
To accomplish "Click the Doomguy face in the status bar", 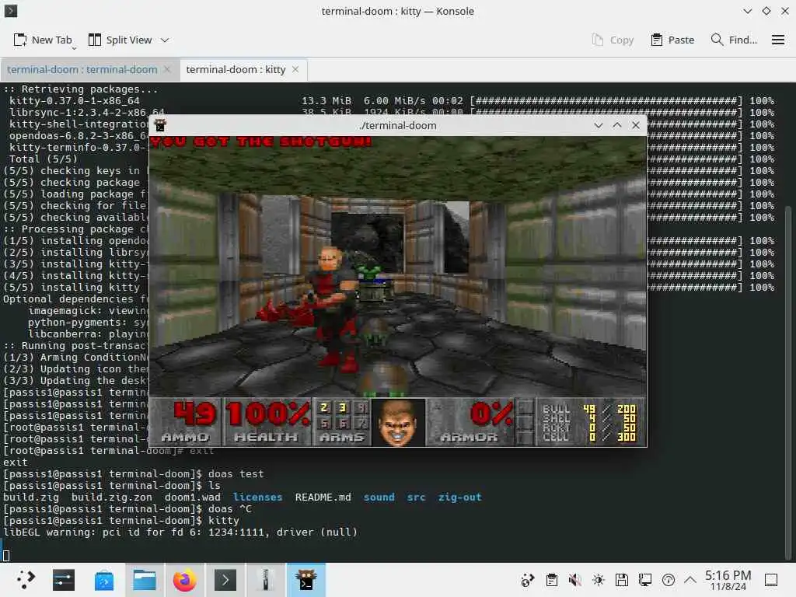I will pyautogui.click(x=398, y=422).
